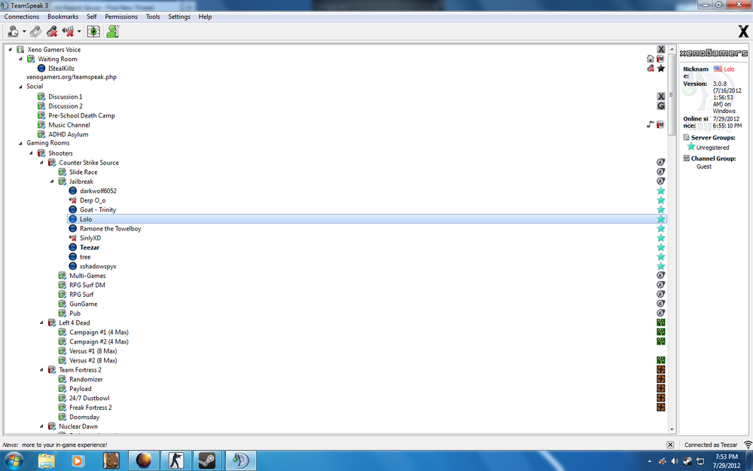The height and width of the screenshot is (471, 753).
Task: Click the connection quality signal icon in status bar
Action: point(747,445)
